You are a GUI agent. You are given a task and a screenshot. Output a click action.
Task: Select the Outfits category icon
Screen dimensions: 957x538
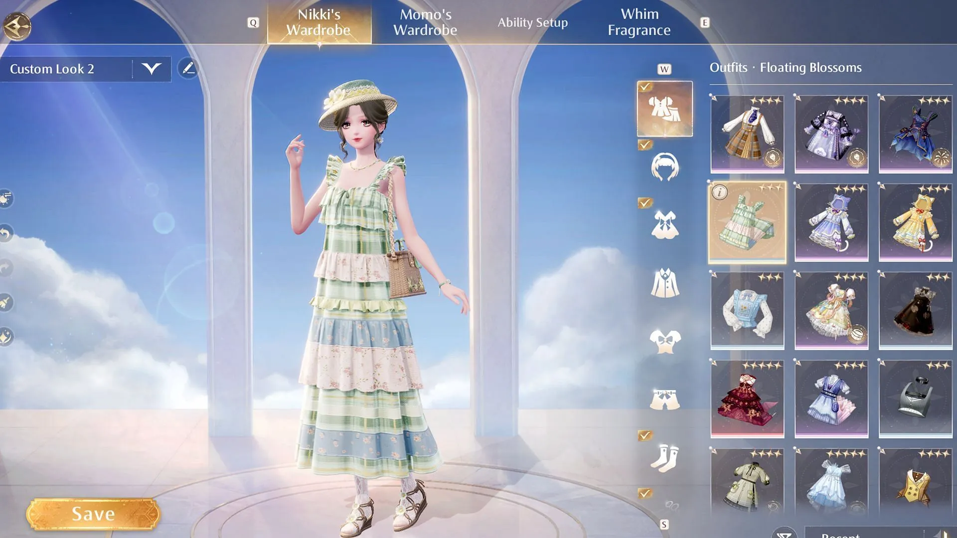point(665,109)
